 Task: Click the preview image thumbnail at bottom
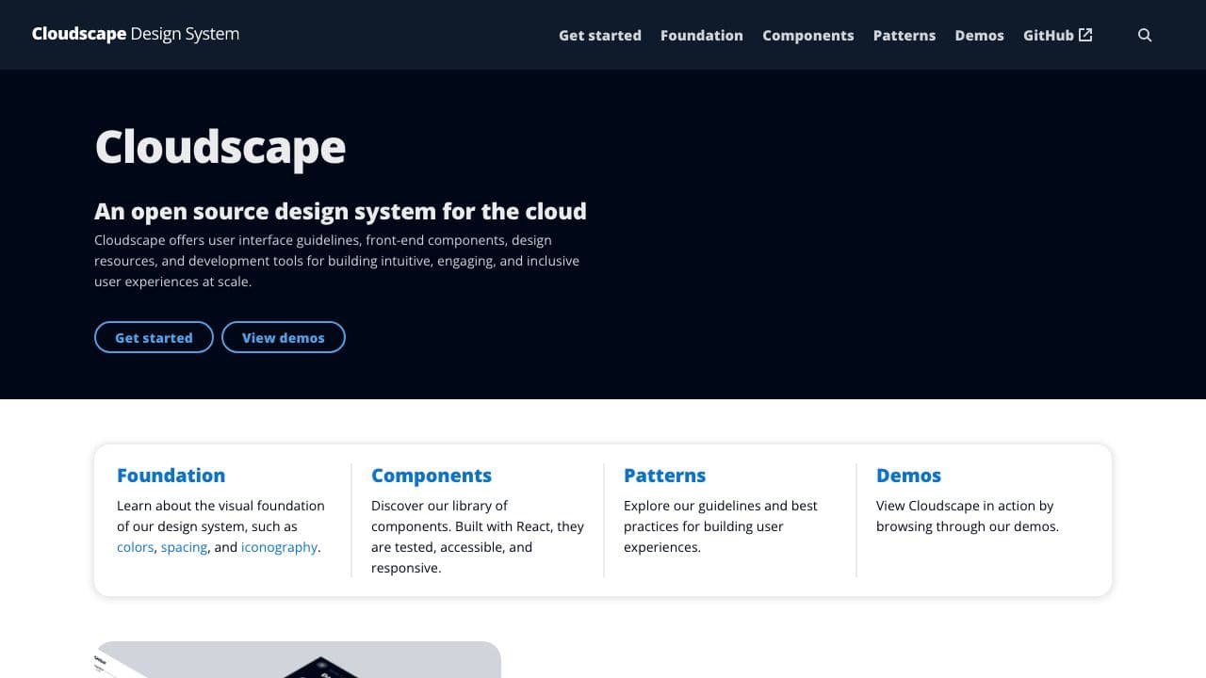click(298, 660)
